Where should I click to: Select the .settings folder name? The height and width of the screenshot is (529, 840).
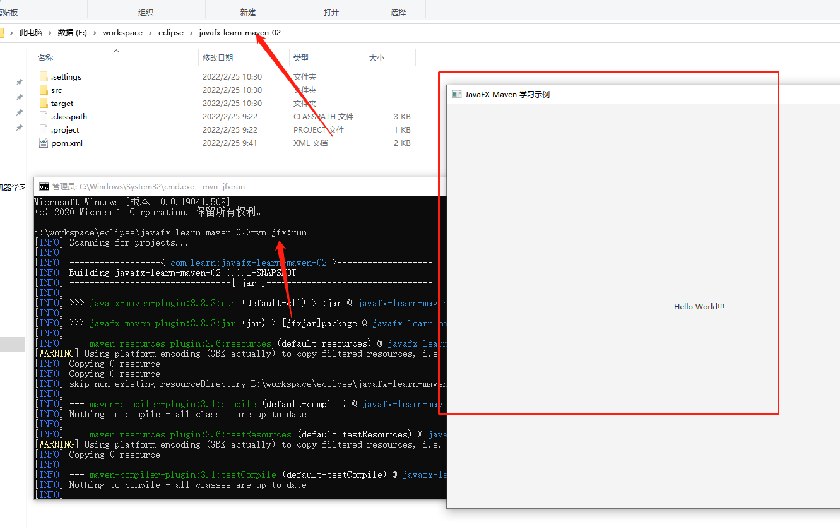click(x=66, y=77)
